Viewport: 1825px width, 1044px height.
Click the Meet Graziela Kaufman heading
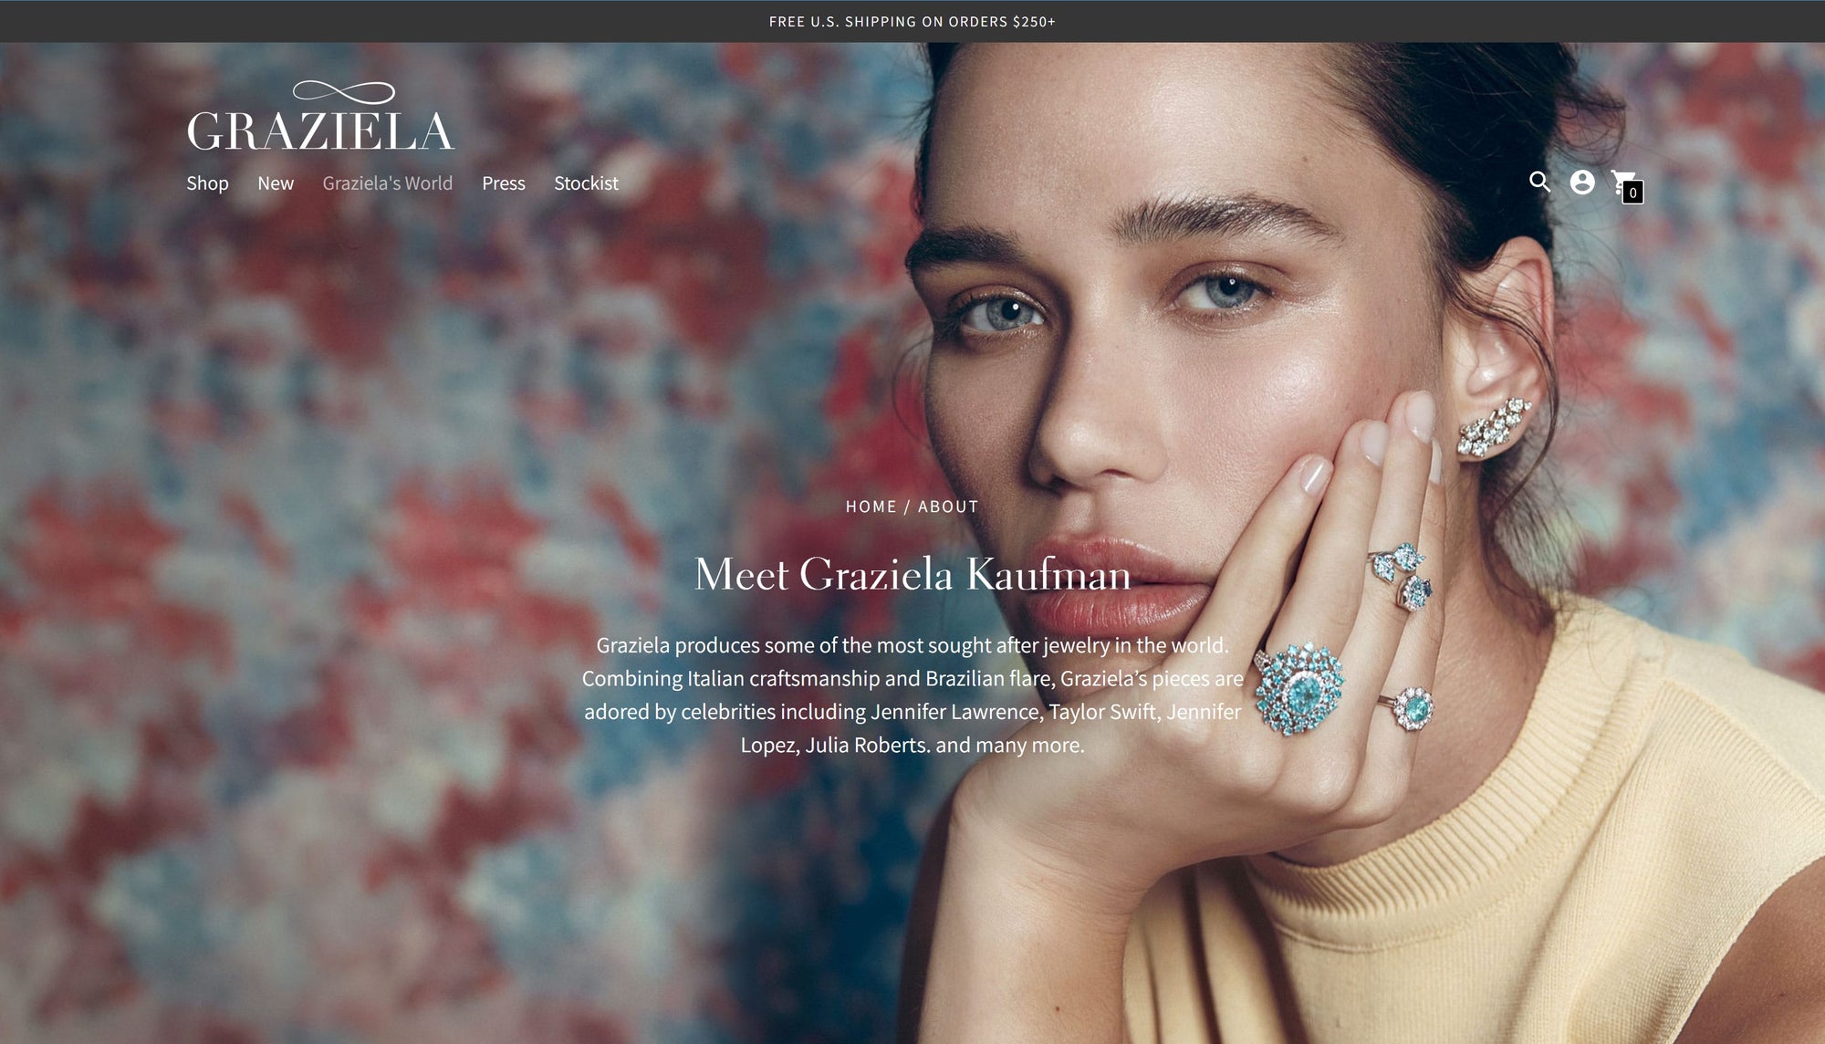click(x=912, y=575)
